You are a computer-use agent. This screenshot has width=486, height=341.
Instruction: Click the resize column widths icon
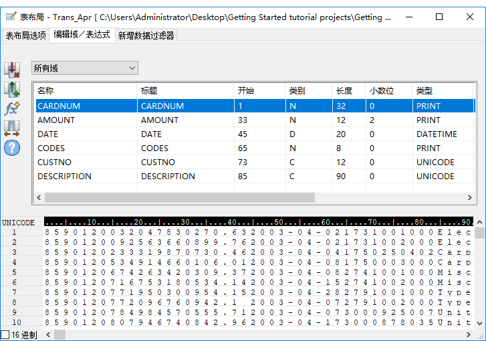(12, 128)
